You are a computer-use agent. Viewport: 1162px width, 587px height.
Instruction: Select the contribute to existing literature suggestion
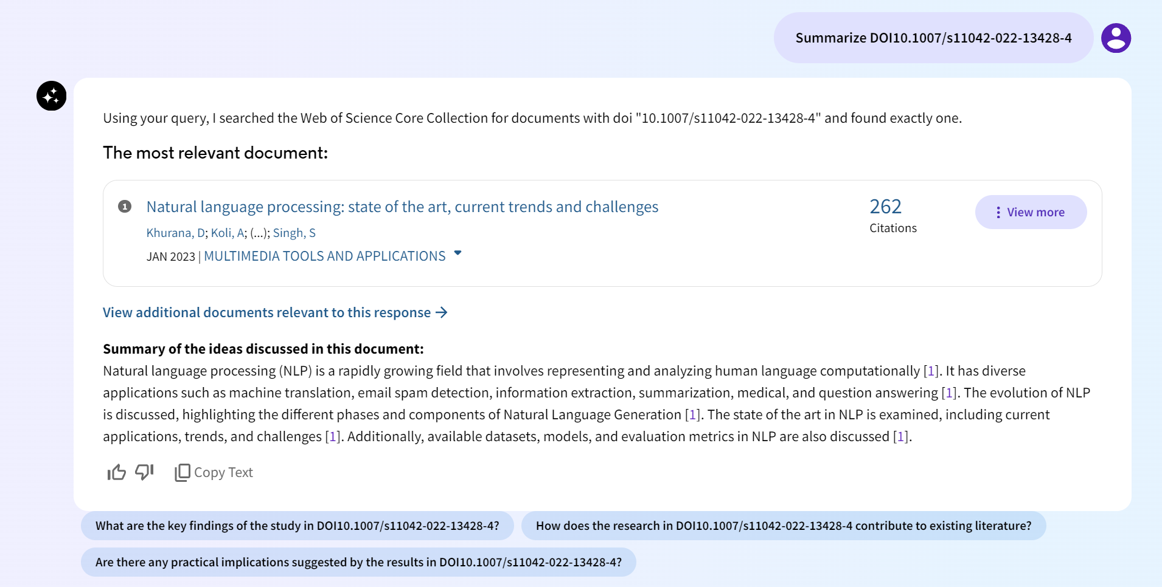point(784,526)
